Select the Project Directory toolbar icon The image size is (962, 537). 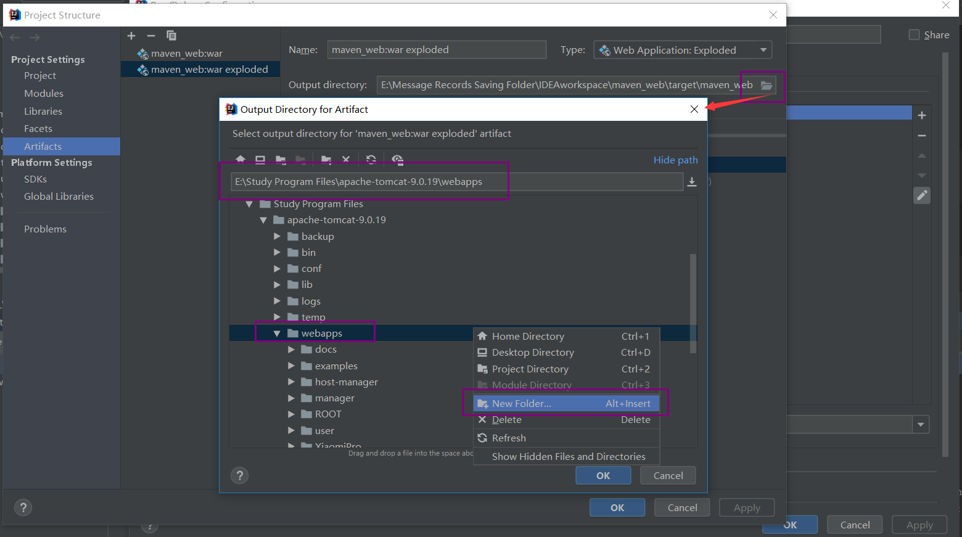tap(281, 159)
